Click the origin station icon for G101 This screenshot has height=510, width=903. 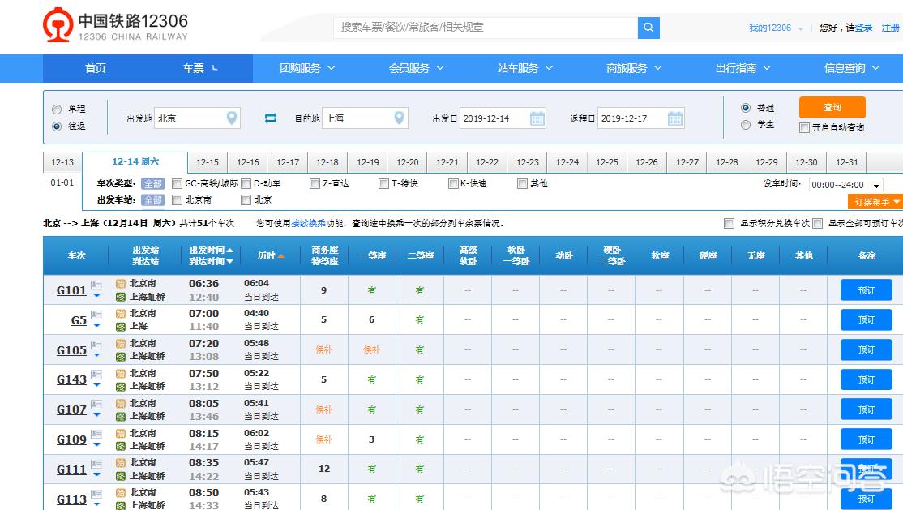tap(120, 284)
